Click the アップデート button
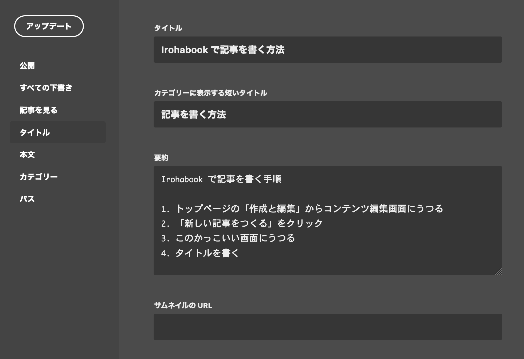Image resolution: width=524 pixels, height=359 pixels. pos(49,26)
